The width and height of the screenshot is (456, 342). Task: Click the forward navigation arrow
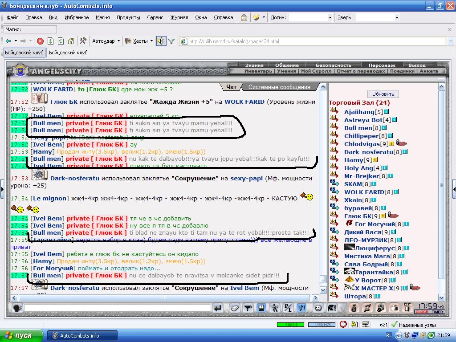point(23,41)
